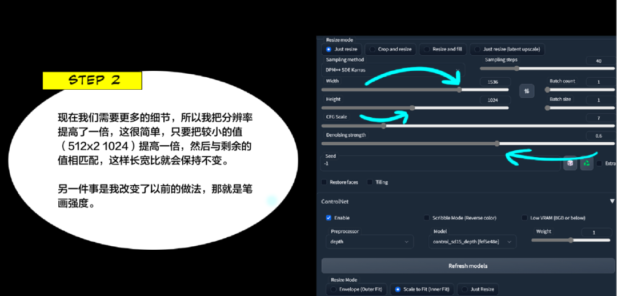
Task: Enable the Restore faces checkbox
Action: click(x=324, y=182)
